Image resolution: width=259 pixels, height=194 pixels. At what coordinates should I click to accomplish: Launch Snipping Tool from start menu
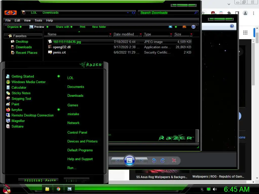pos(18,99)
